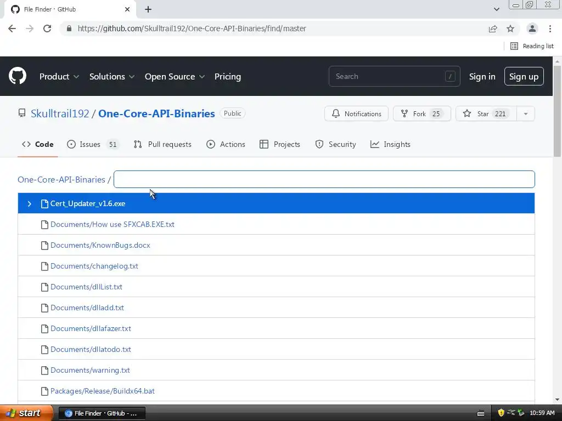Image resolution: width=562 pixels, height=421 pixels.
Task: Open the Windows start menu
Action: (x=26, y=413)
